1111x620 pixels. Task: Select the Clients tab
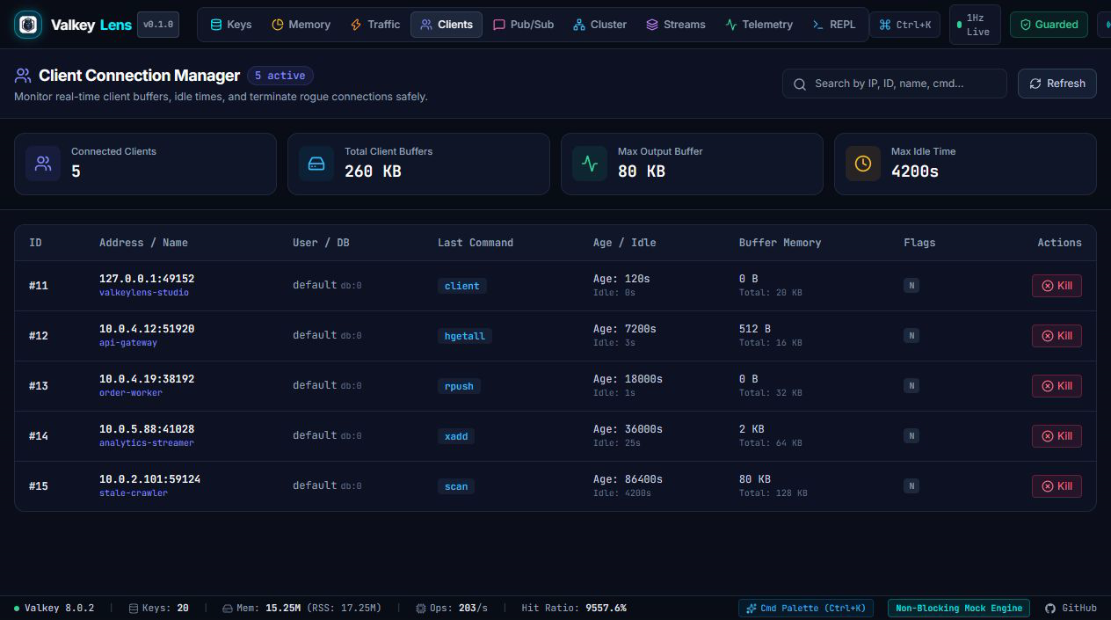point(447,25)
